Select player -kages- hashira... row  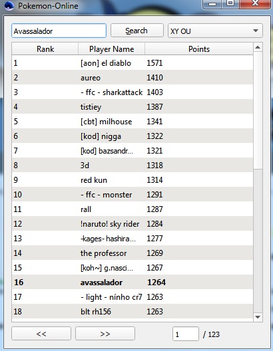[133, 239]
